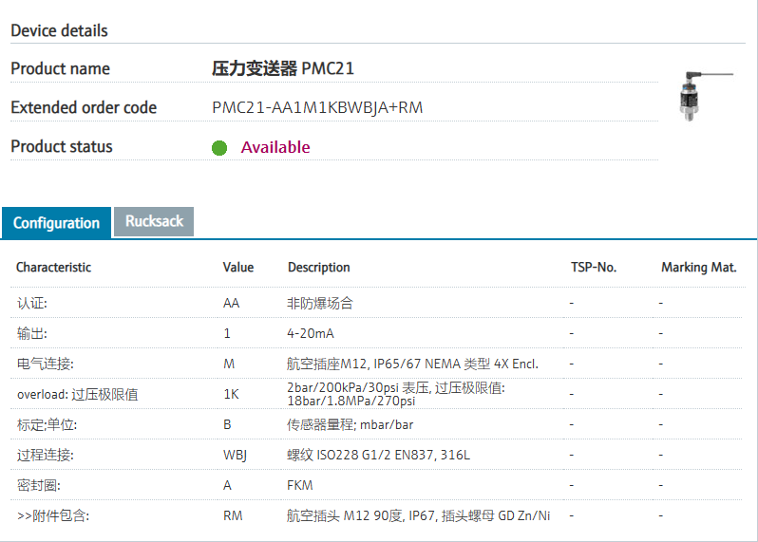The height and width of the screenshot is (542, 758).
Task: Click the TSP-No. column header
Action: [594, 268]
